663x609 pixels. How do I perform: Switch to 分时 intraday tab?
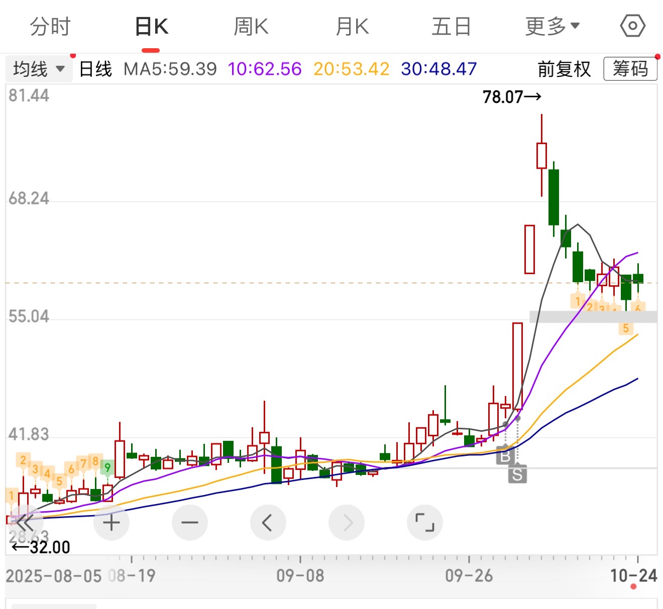50,27
